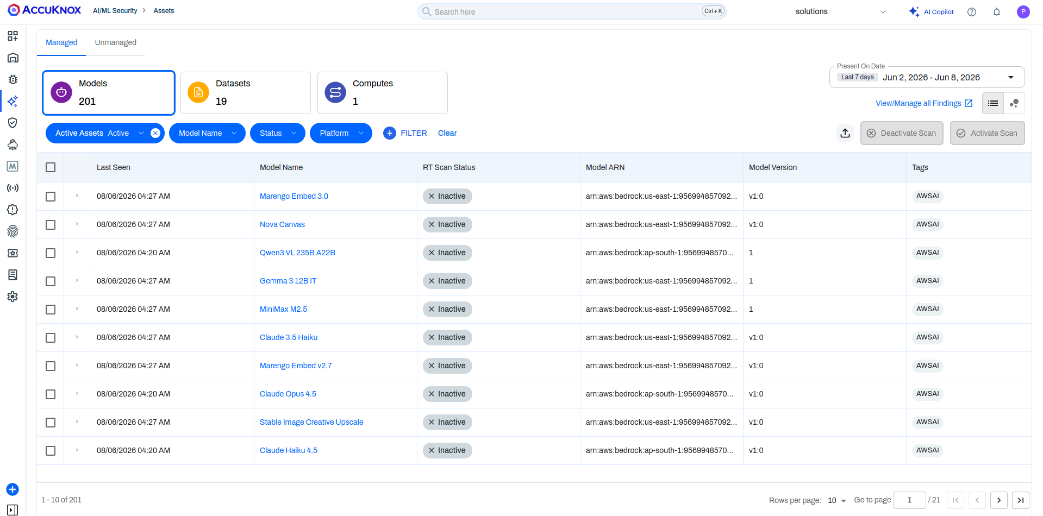Click the Go to page input
The image size is (1043, 516).
(x=909, y=500)
